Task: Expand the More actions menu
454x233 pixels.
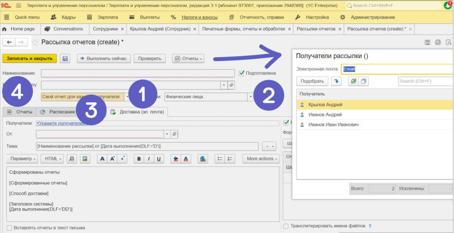Action: 262,159
